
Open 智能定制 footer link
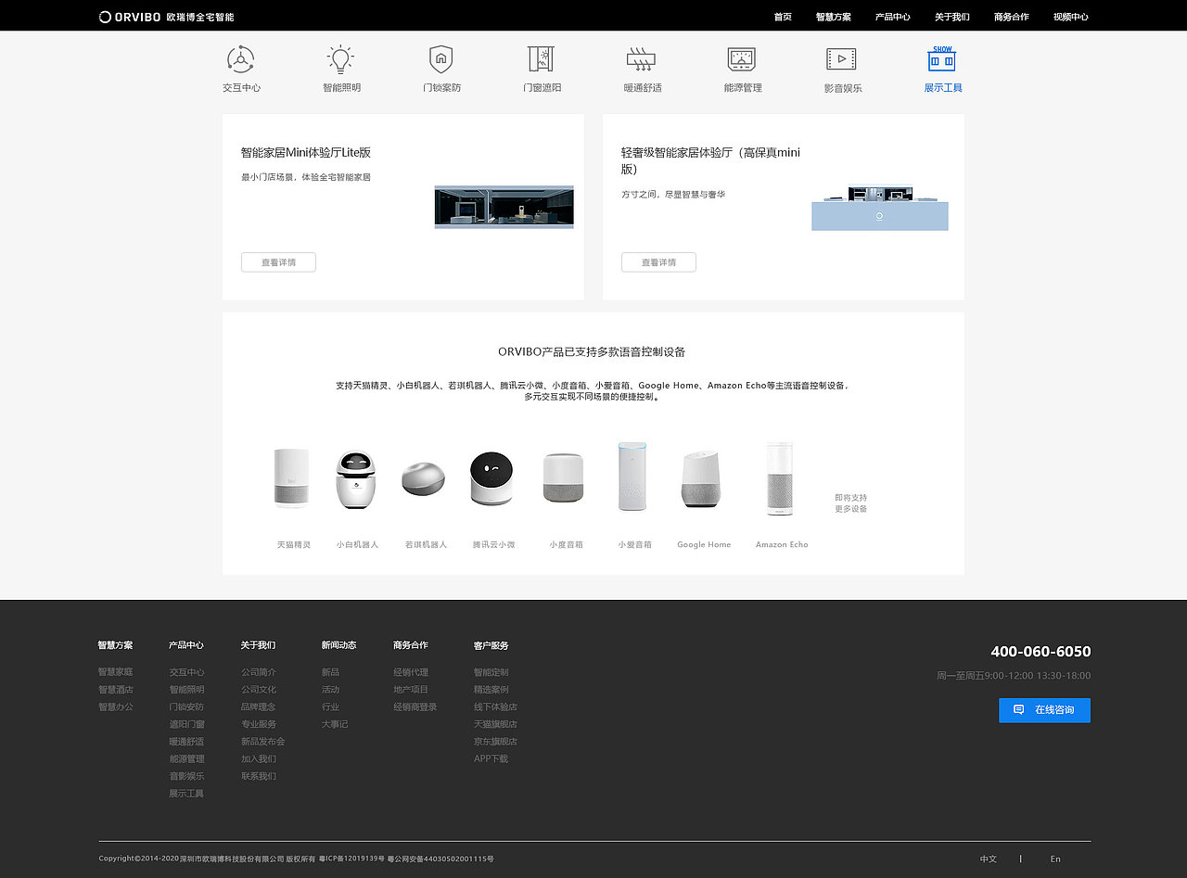(x=491, y=672)
